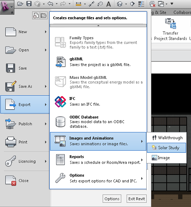Click the IFC export logo icon

click(60, 102)
